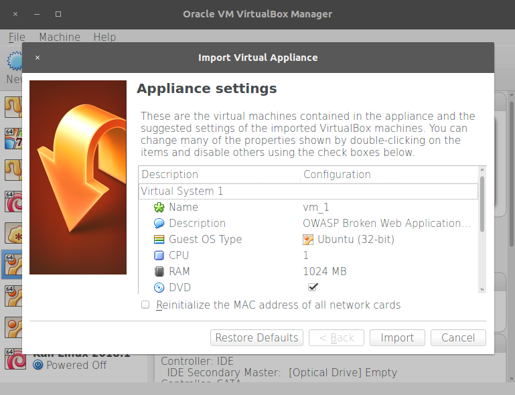Open the Help menu in VirtualBox Manager
515x395 pixels.
tap(104, 37)
